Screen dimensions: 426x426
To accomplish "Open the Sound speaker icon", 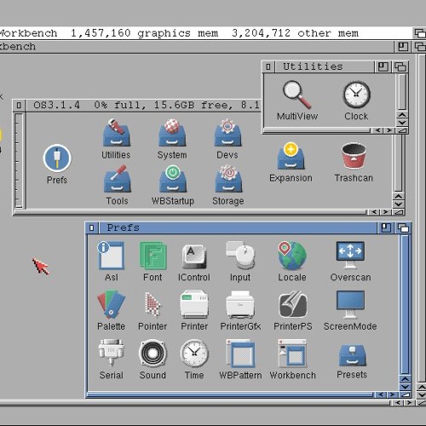I will [x=153, y=353].
